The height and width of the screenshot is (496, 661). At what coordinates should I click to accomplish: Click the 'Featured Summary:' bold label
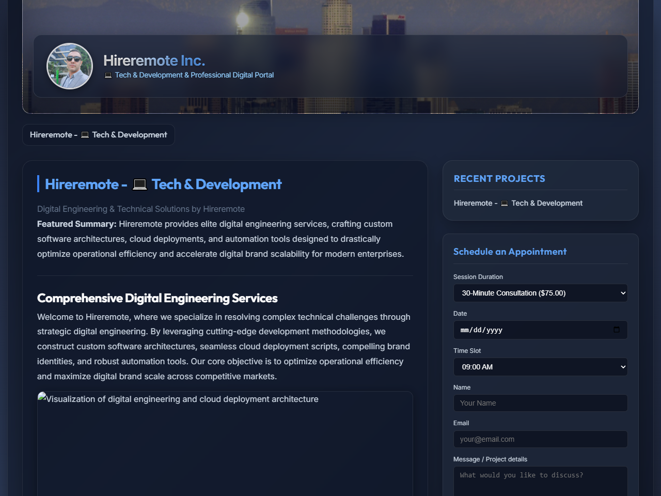pyautogui.click(x=76, y=224)
